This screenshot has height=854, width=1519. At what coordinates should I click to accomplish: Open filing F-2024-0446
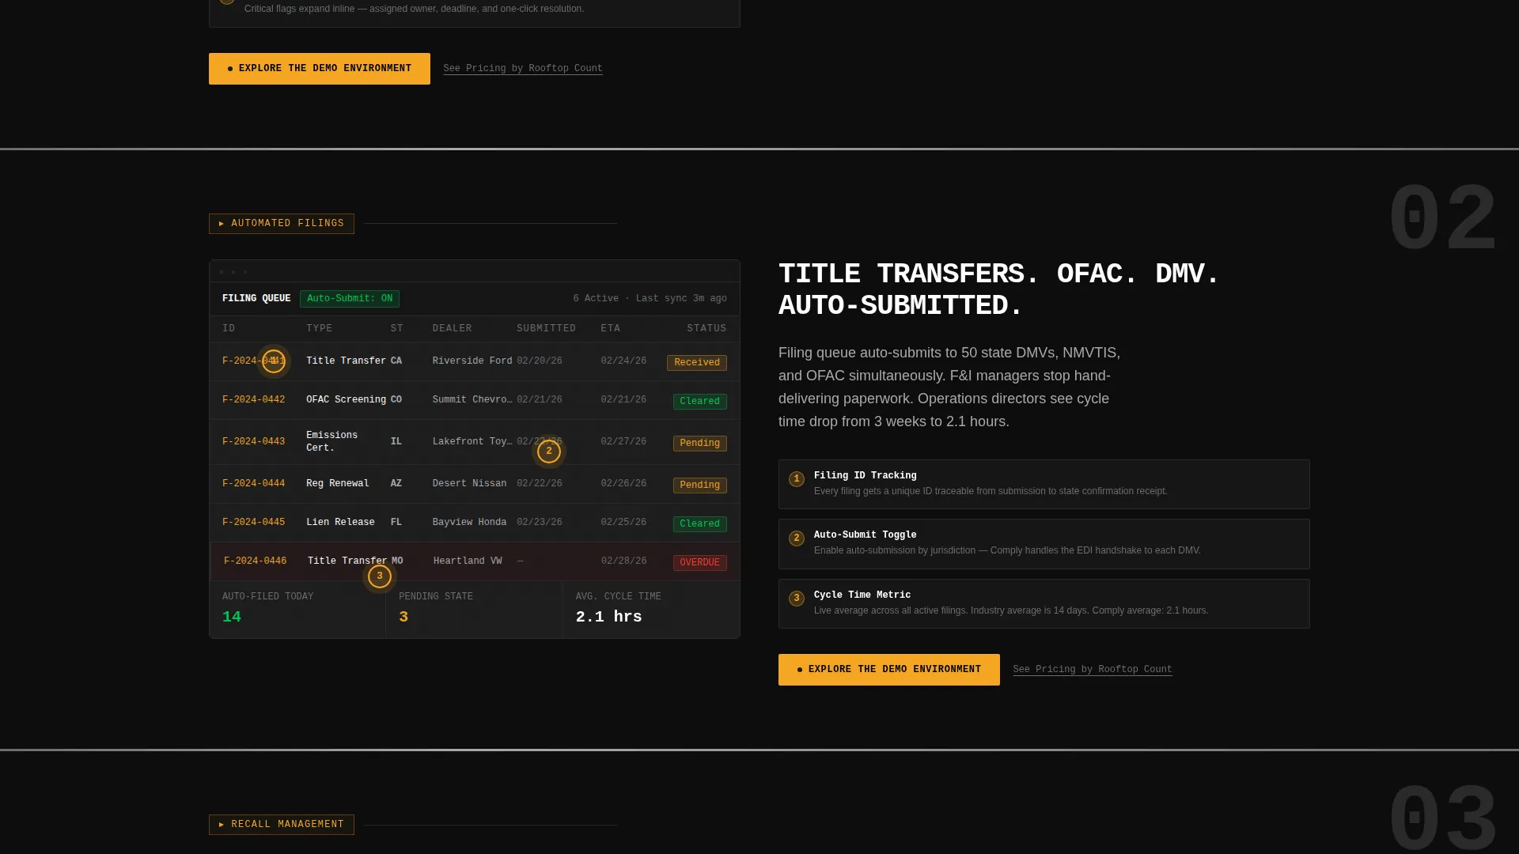(256, 561)
